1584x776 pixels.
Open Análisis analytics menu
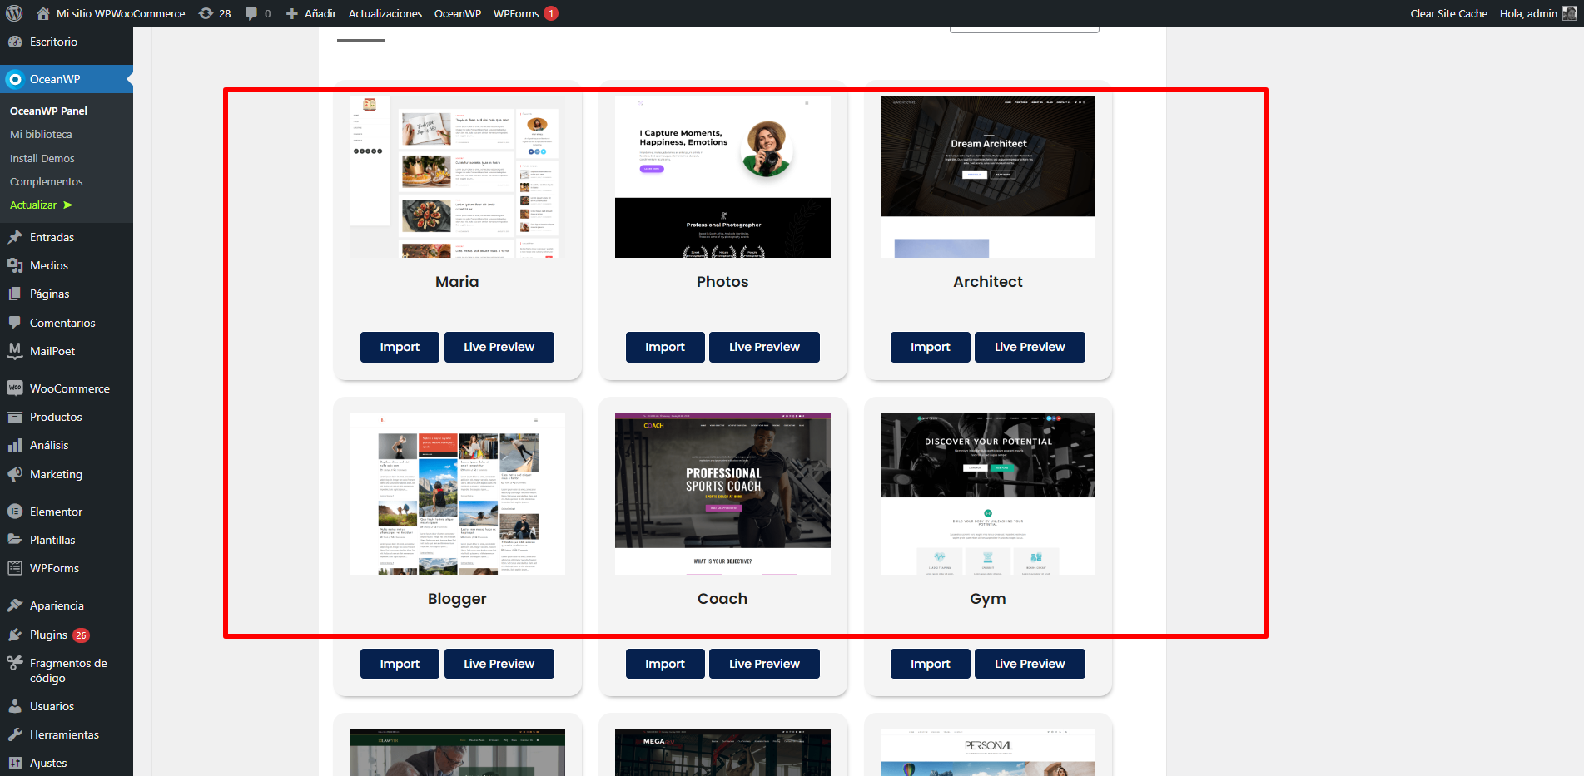pos(67,445)
